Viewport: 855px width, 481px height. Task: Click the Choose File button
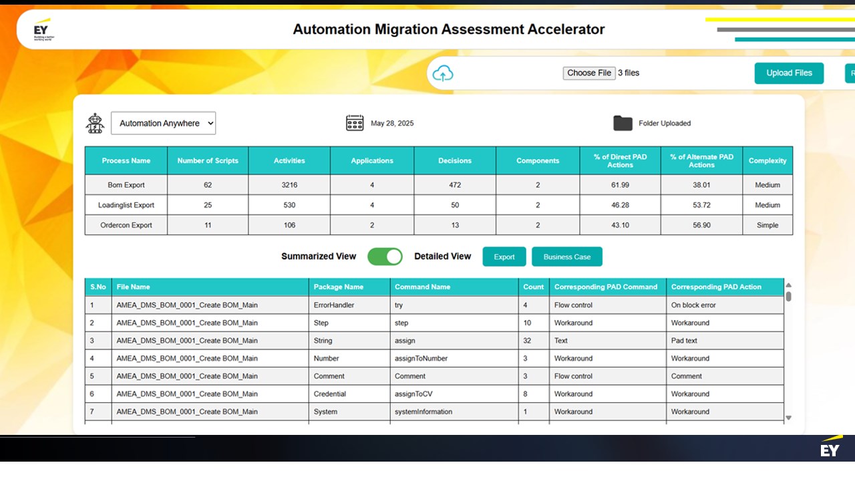tap(589, 73)
